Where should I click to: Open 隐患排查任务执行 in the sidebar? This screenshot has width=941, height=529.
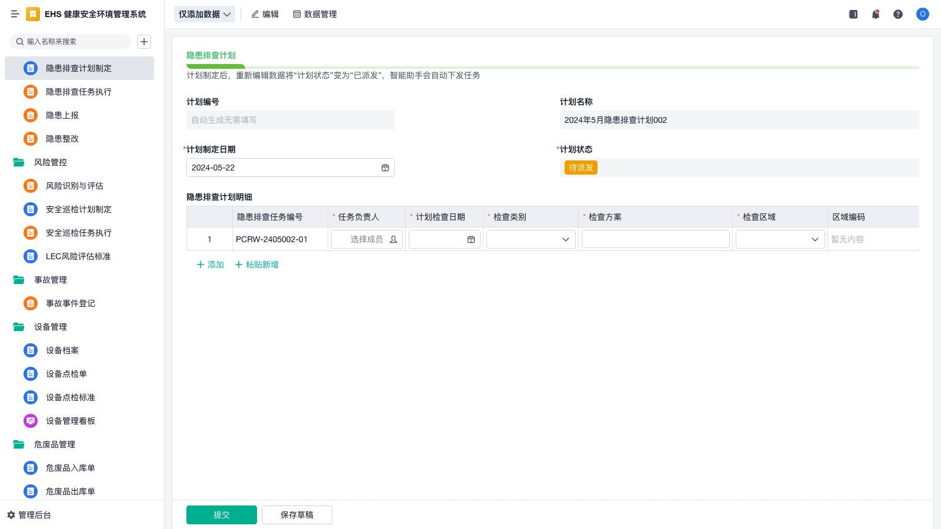pyautogui.click(x=79, y=92)
